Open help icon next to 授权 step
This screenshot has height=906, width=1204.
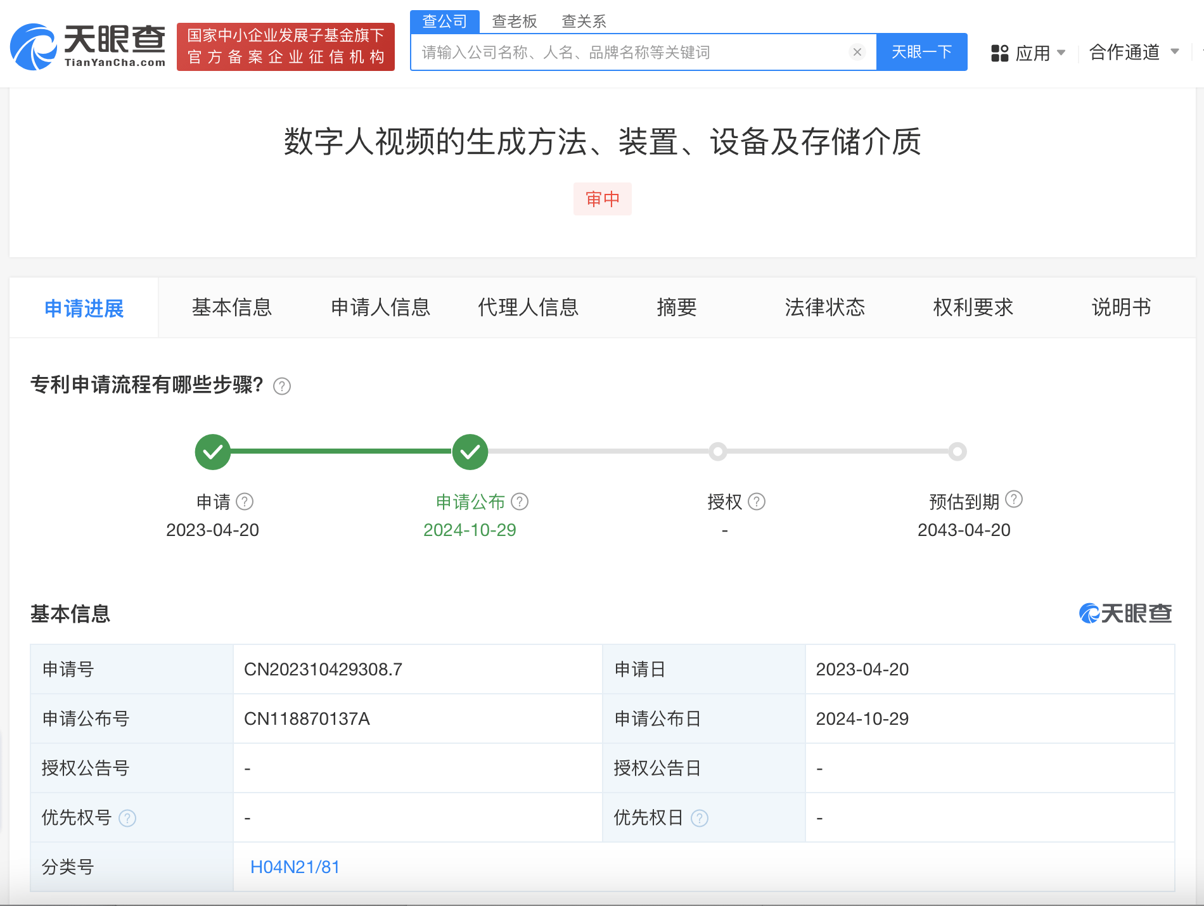point(757,502)
